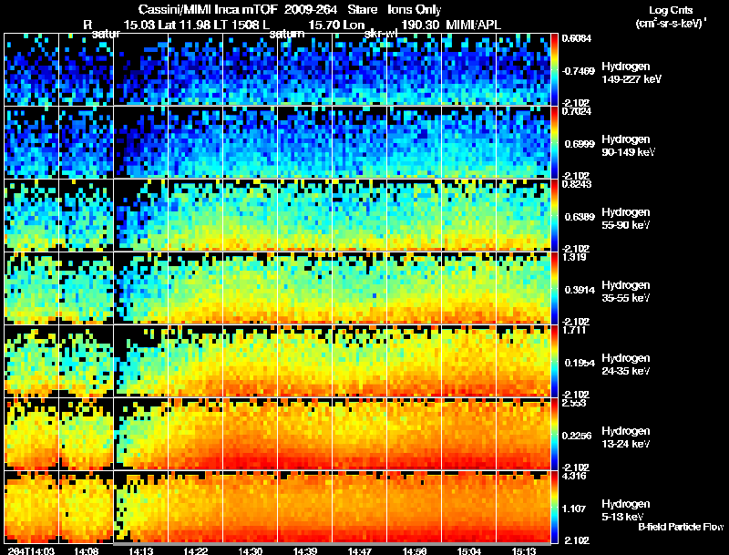The image size is (729, 555).
Task: Select the 'Hydrogen 35-55 keV' row label
Action: point(626,292)
